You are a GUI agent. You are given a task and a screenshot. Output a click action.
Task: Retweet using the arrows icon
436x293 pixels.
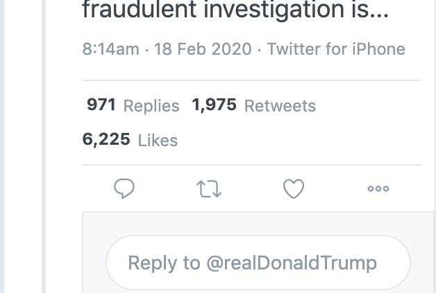pyautogui.click(x=209, y=189)
